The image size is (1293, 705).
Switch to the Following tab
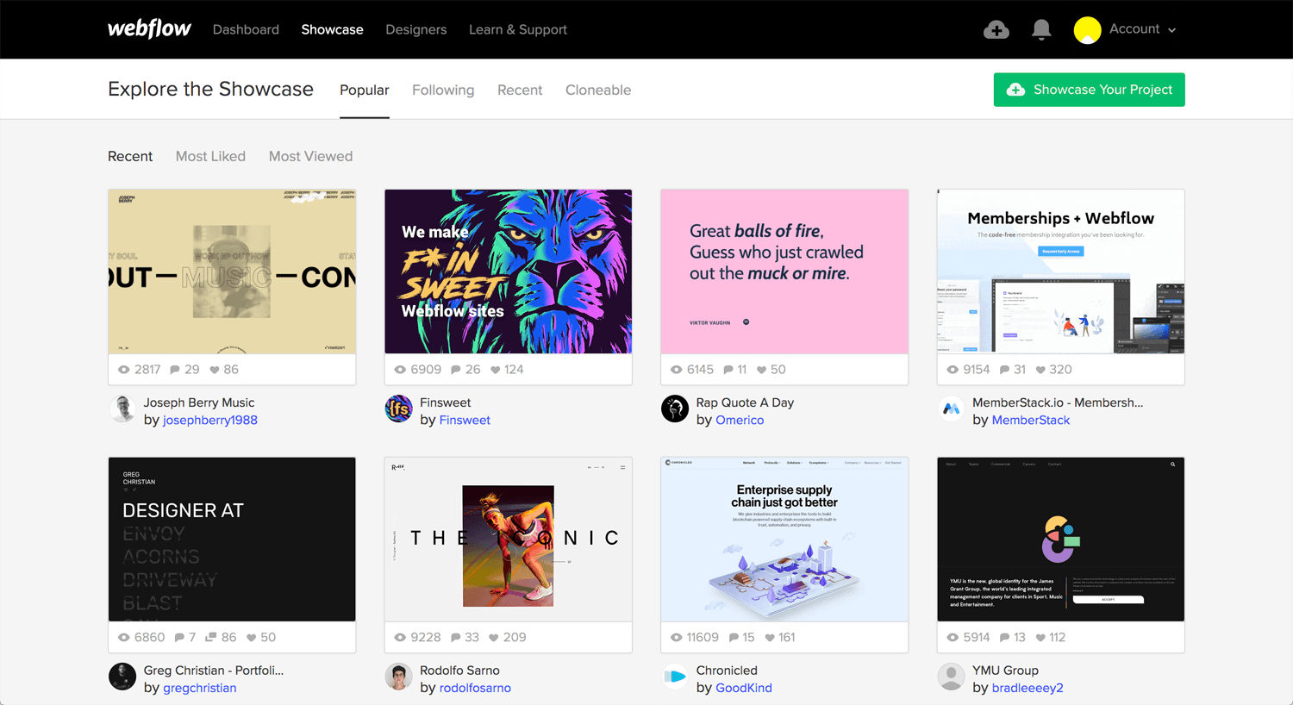click(443, 90)
